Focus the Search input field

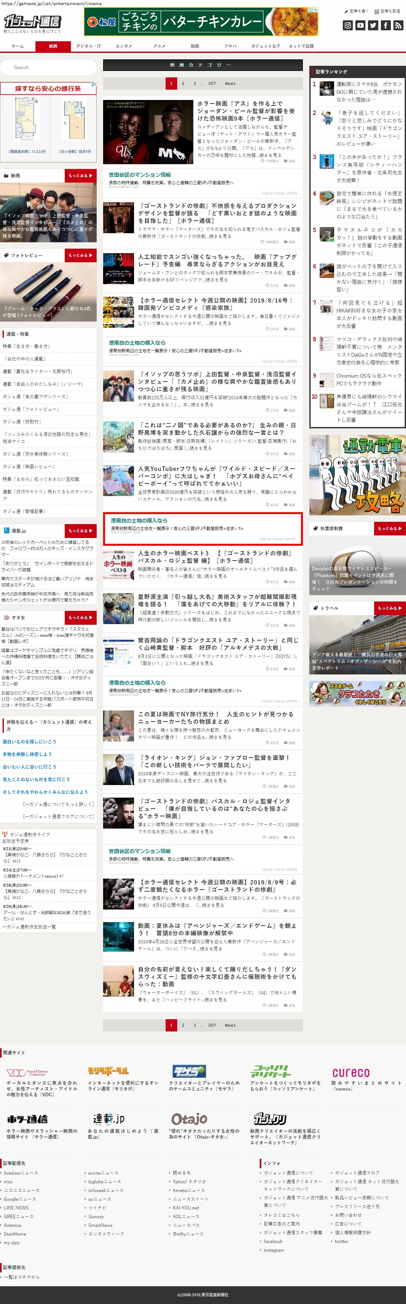(48, 67)
